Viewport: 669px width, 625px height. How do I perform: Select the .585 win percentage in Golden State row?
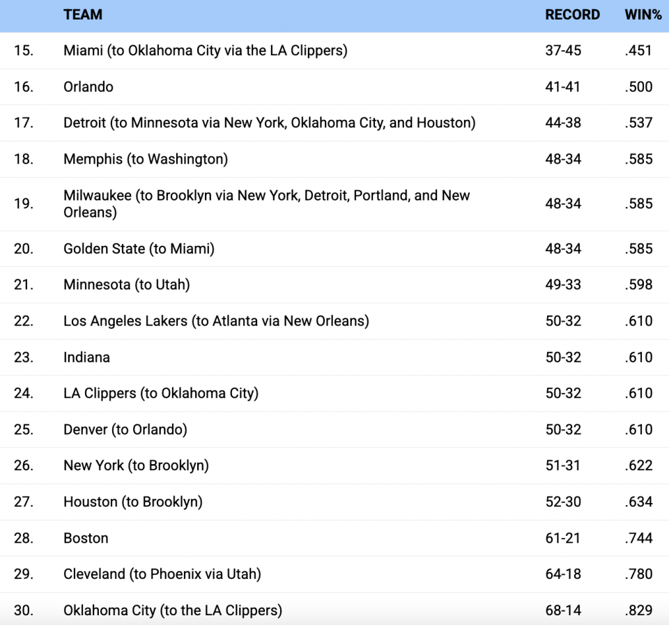pos(639,249)
